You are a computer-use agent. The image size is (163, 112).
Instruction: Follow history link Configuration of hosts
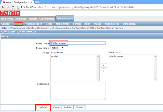pyautogui.click(x=22, y=28)
